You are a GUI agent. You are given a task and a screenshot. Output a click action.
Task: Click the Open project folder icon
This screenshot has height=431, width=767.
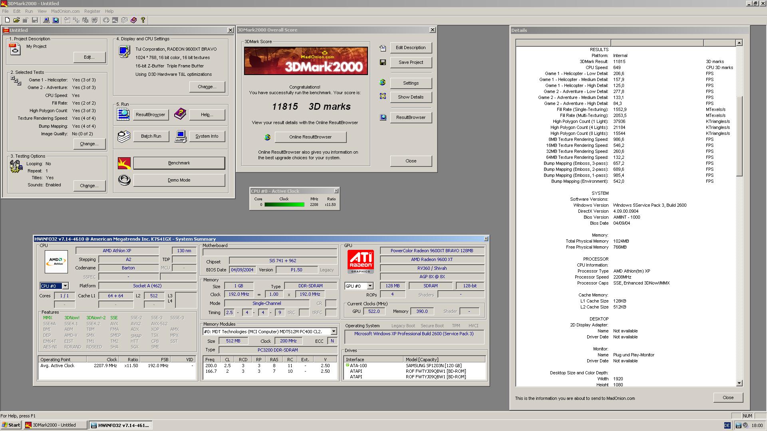[x=16, y=20]
